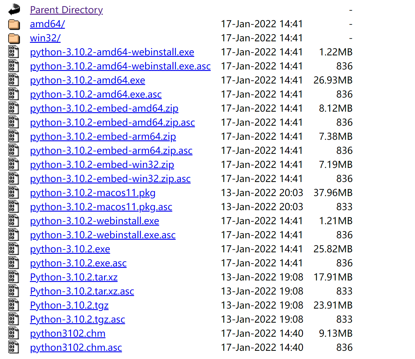Click the file icon for python-3.10.2-macos11.pkg
Viewport: 415px width, 359px height.
pos(13,192)
